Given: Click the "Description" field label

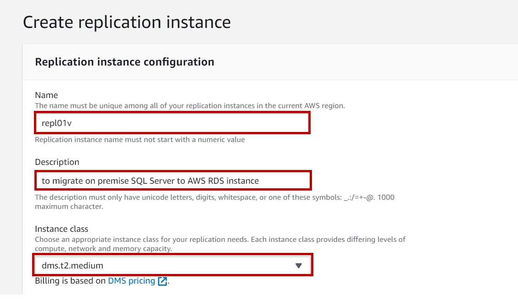Looking at the screenshot, I should 57,162.
